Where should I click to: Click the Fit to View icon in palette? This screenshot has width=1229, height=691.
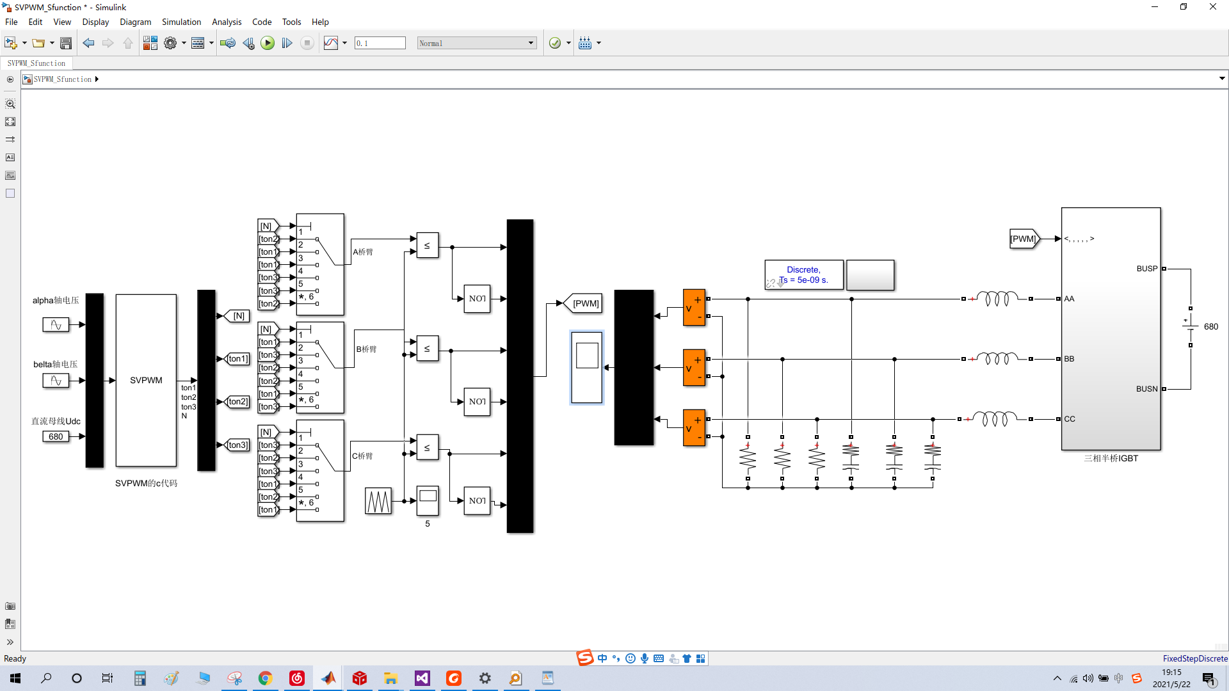click(10, 122)
